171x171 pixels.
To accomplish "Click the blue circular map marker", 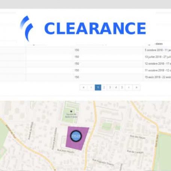I will coord(76,136).
